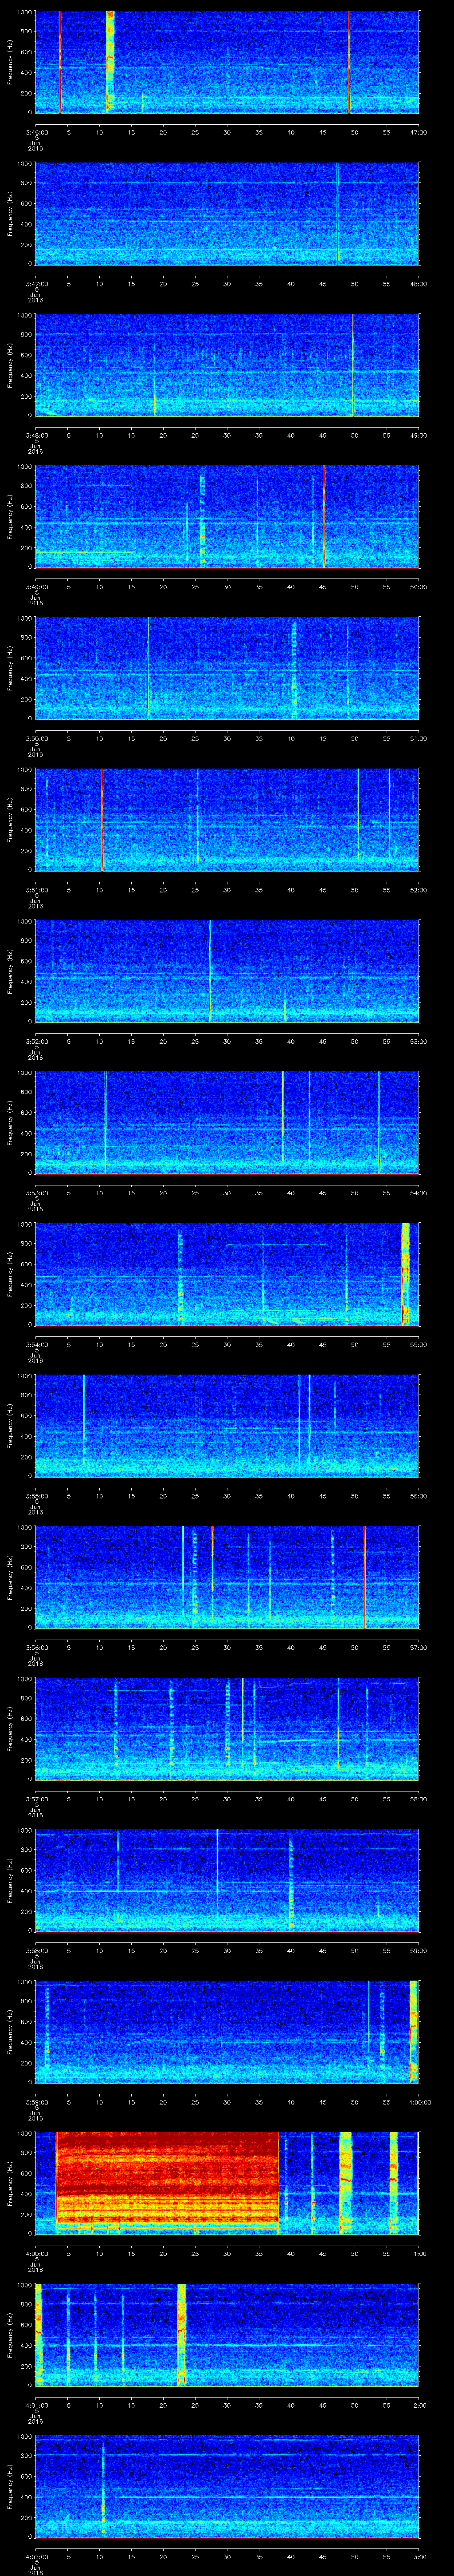Click the spectrogram panel starting at 3:54:00

227,1274
